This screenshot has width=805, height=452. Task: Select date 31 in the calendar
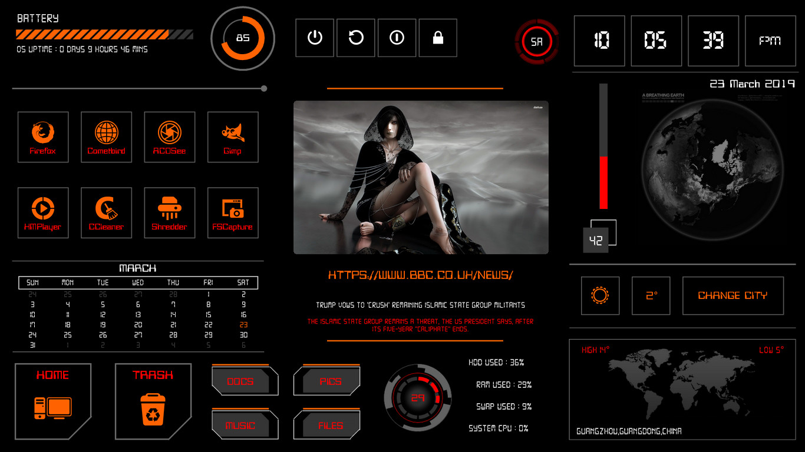tap(32, 345)
